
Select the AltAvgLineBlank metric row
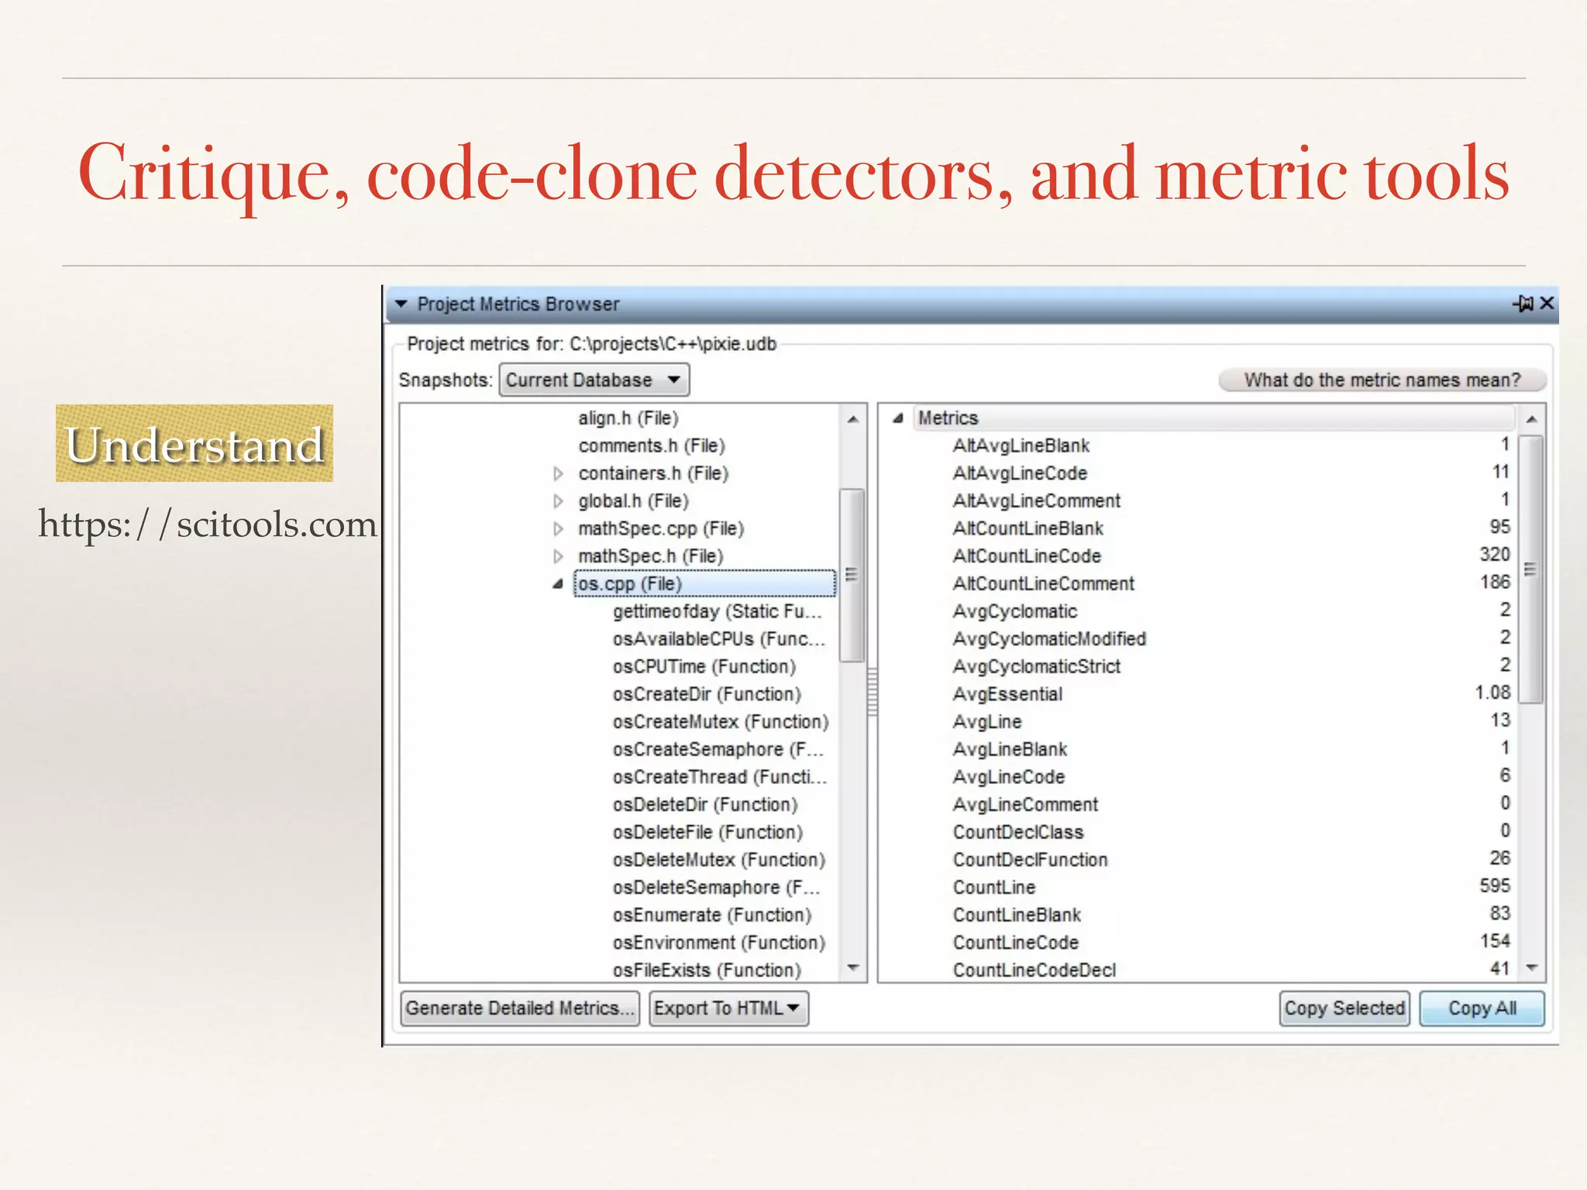1231,445
